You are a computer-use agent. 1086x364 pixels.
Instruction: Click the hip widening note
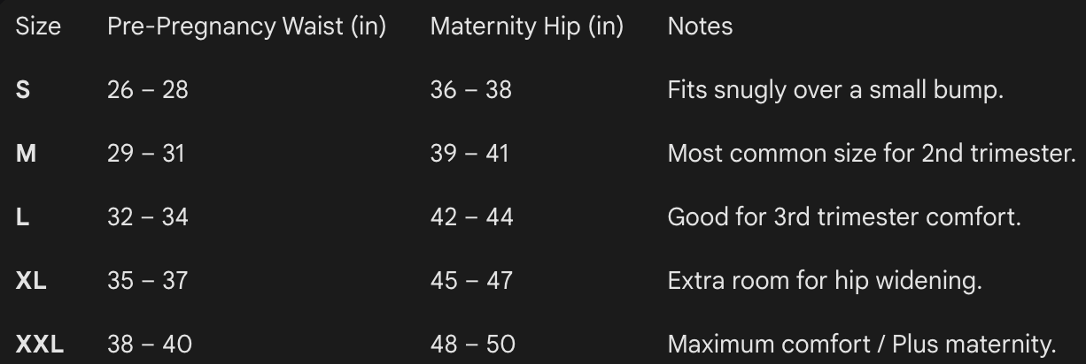point(825,280)
